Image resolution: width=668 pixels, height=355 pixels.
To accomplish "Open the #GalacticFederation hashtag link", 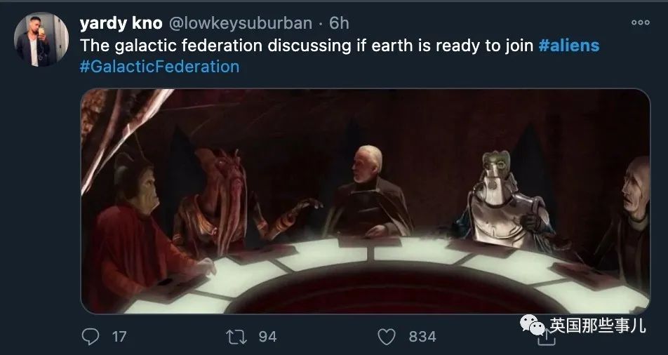I will [159, 67].
